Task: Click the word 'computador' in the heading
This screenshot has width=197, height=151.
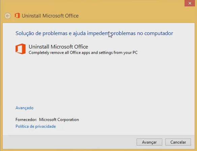Action: click(159, 33)
